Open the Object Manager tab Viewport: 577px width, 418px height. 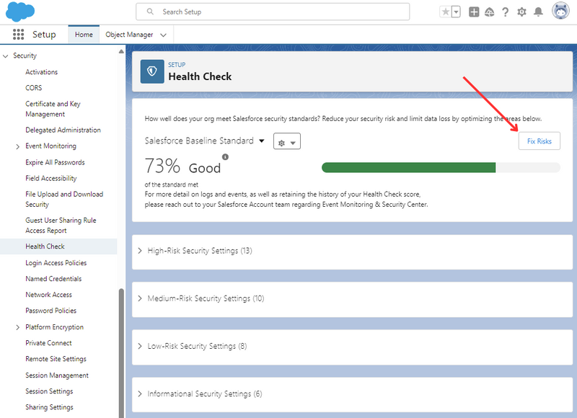(129, 35)
